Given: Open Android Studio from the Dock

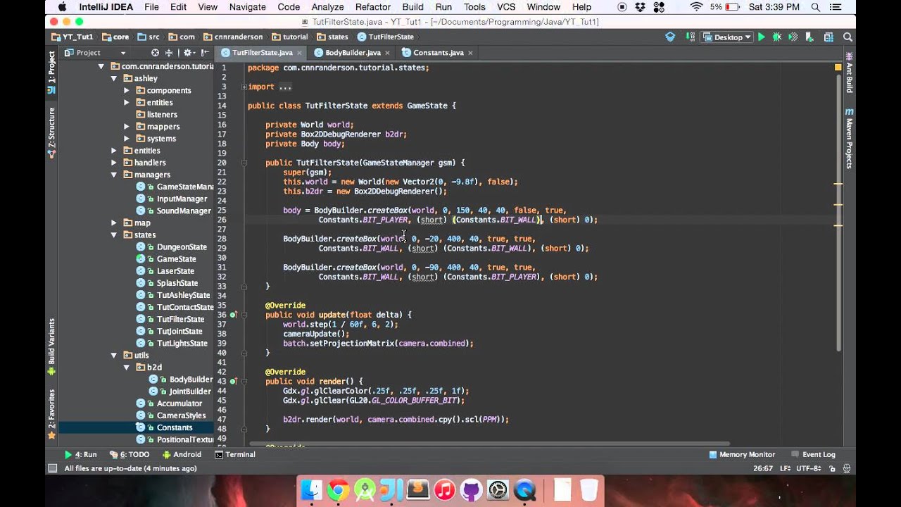Looking at the screenshot, I should (365, 490).
